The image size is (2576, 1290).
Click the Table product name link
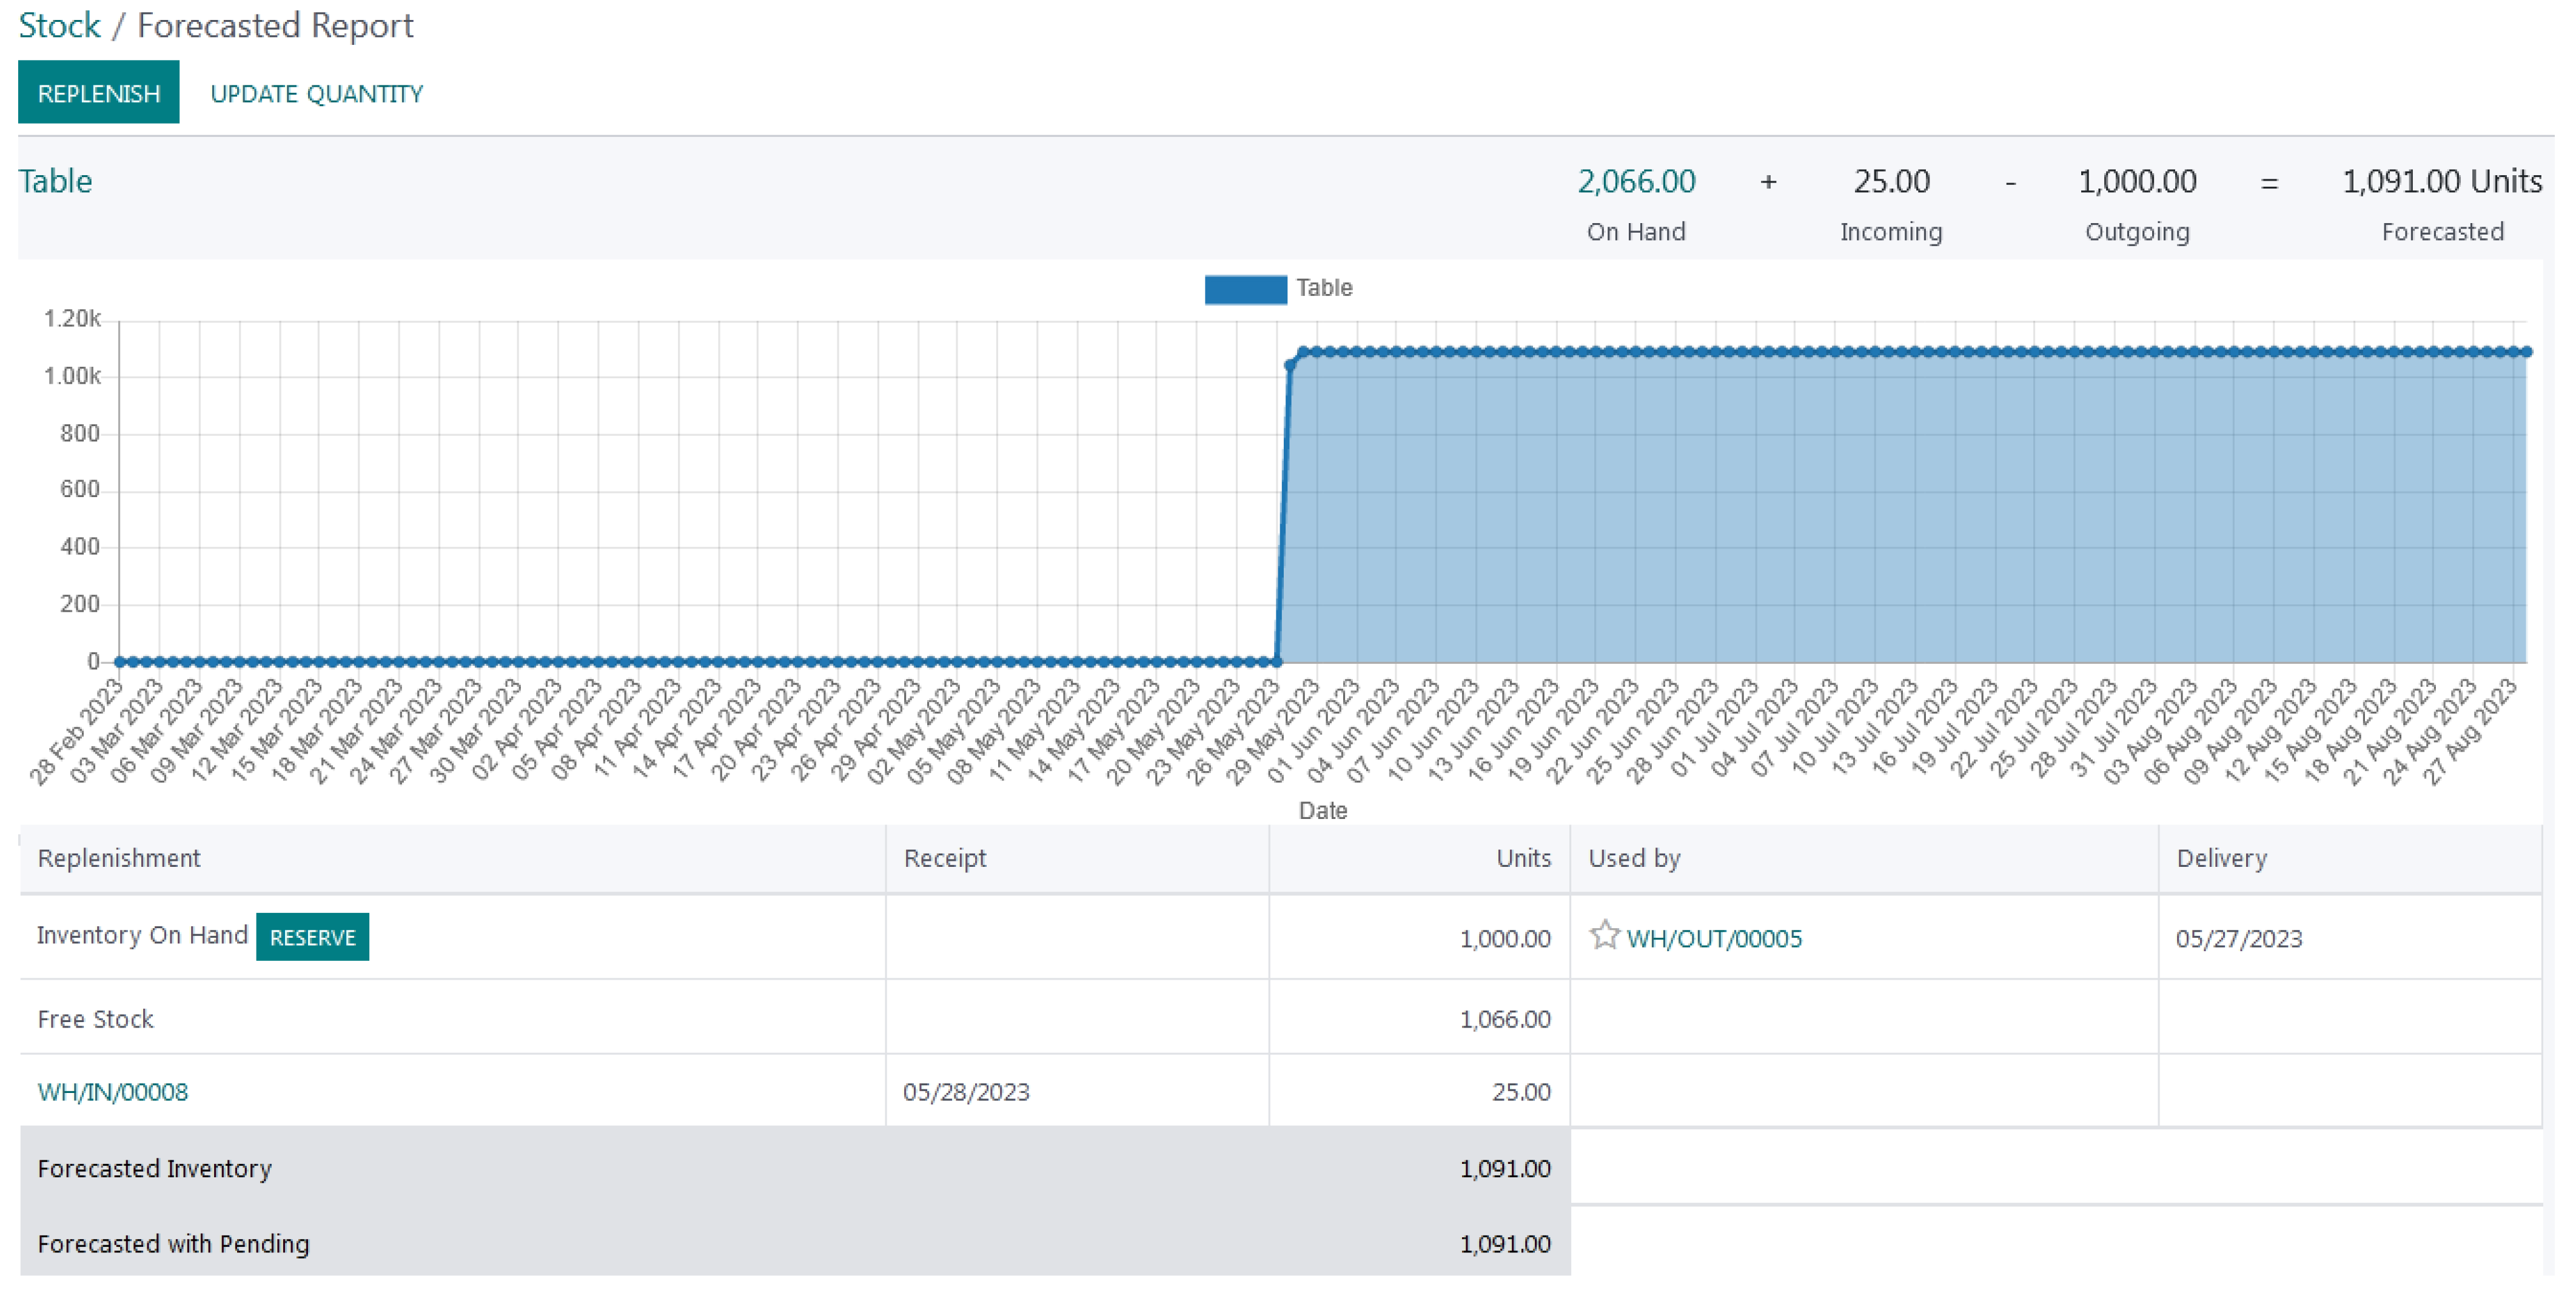click(x=55, y=181)
